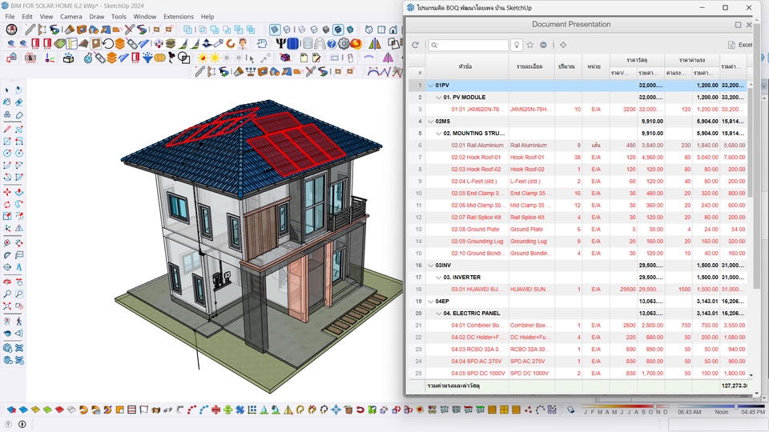This screenshot has width=769, height=432.
Task: Choose the 3D Text tool
Action: pyautogui.click(x=18, y=267)
